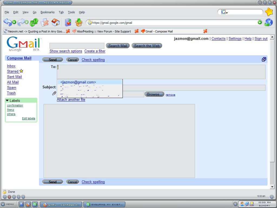This screenshot has width=277, height=208.
Task: Click the top Cancel button
Action: click(x=72, y=60)
